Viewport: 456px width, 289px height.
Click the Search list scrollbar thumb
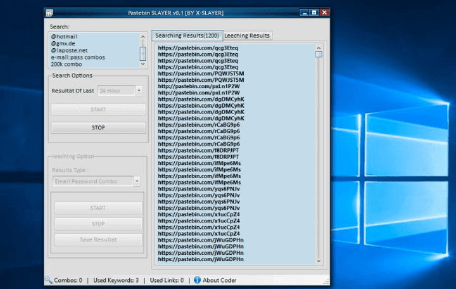(x=142, y=53)
